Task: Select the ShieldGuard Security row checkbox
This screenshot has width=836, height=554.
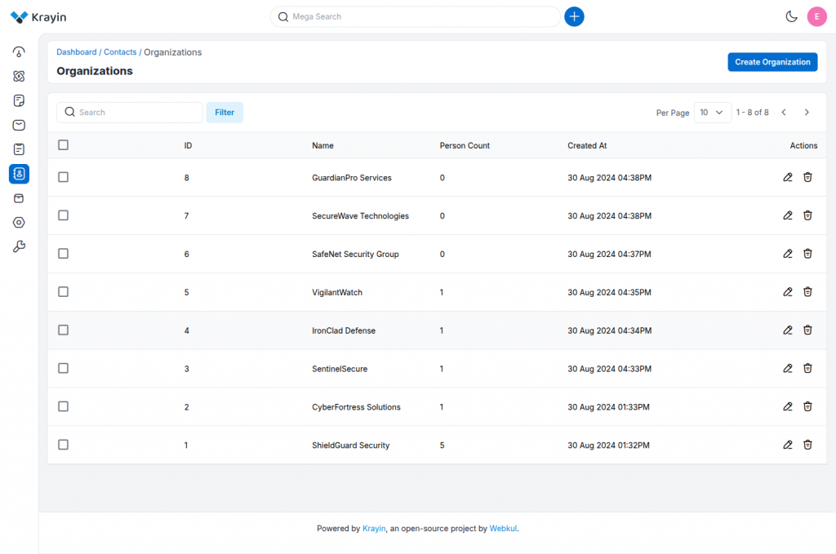Action: [x=64, y=445]
